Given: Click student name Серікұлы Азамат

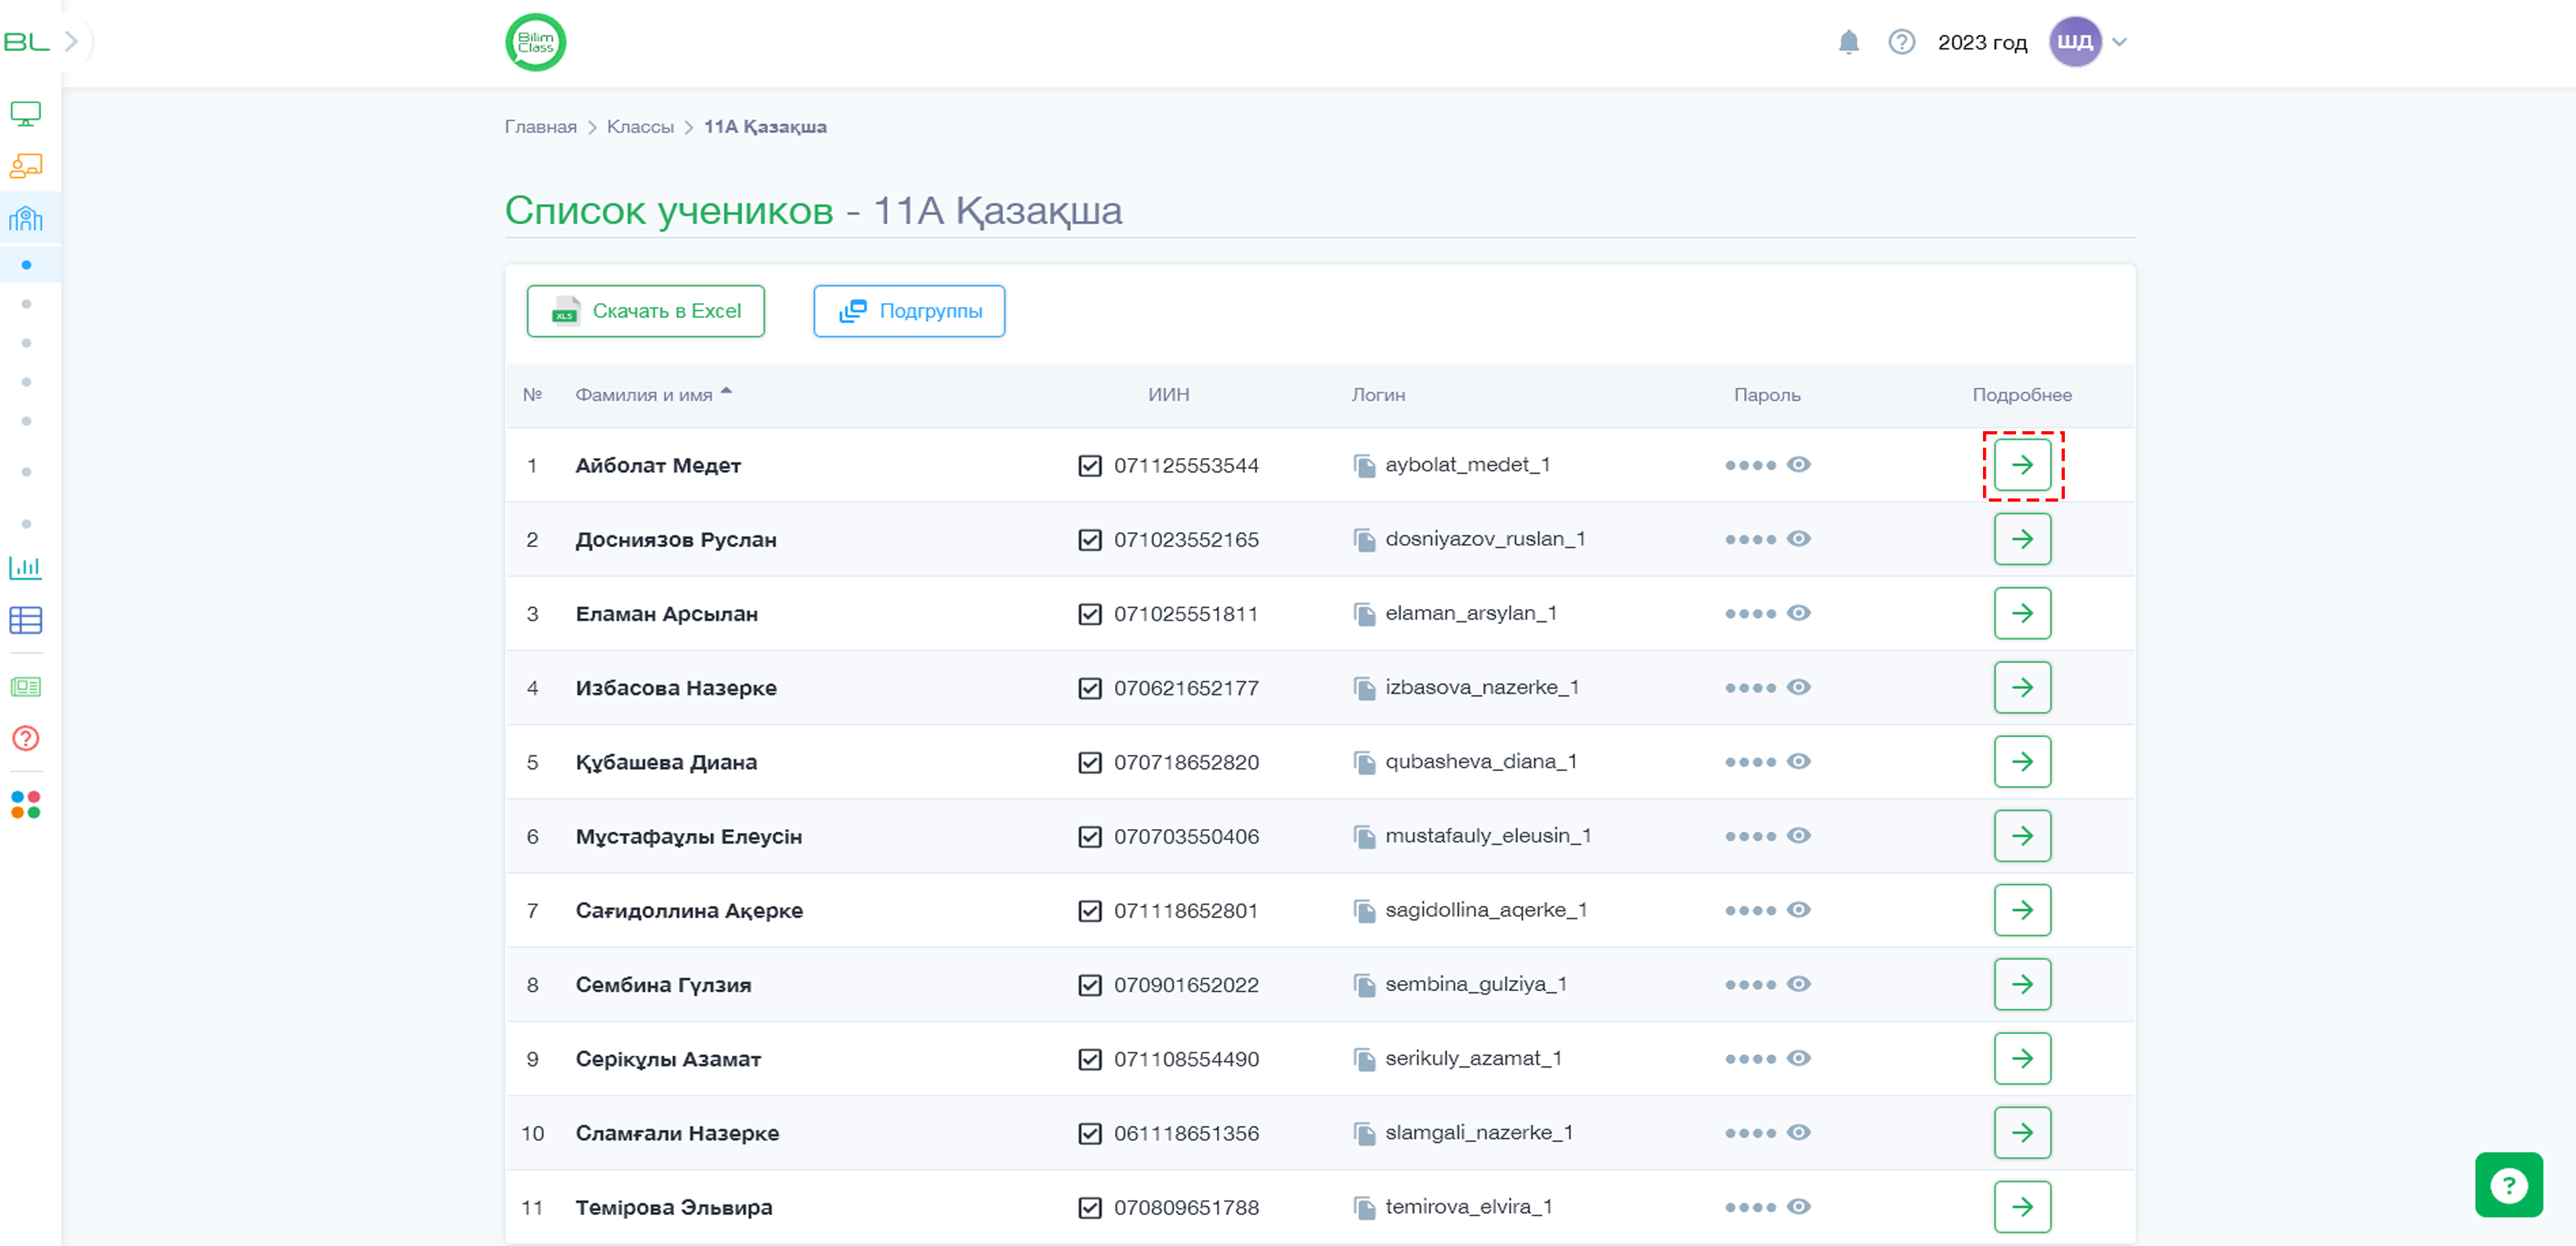Looking at the screenshot, I should [668, 1059].
